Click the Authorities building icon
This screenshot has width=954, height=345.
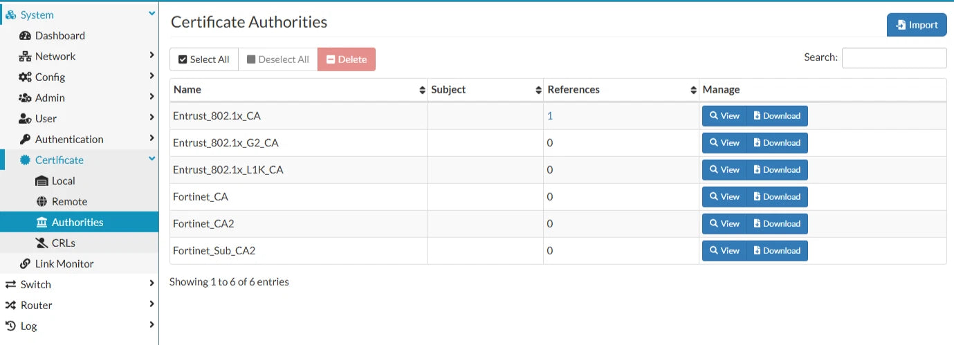[x=42, y=222]
